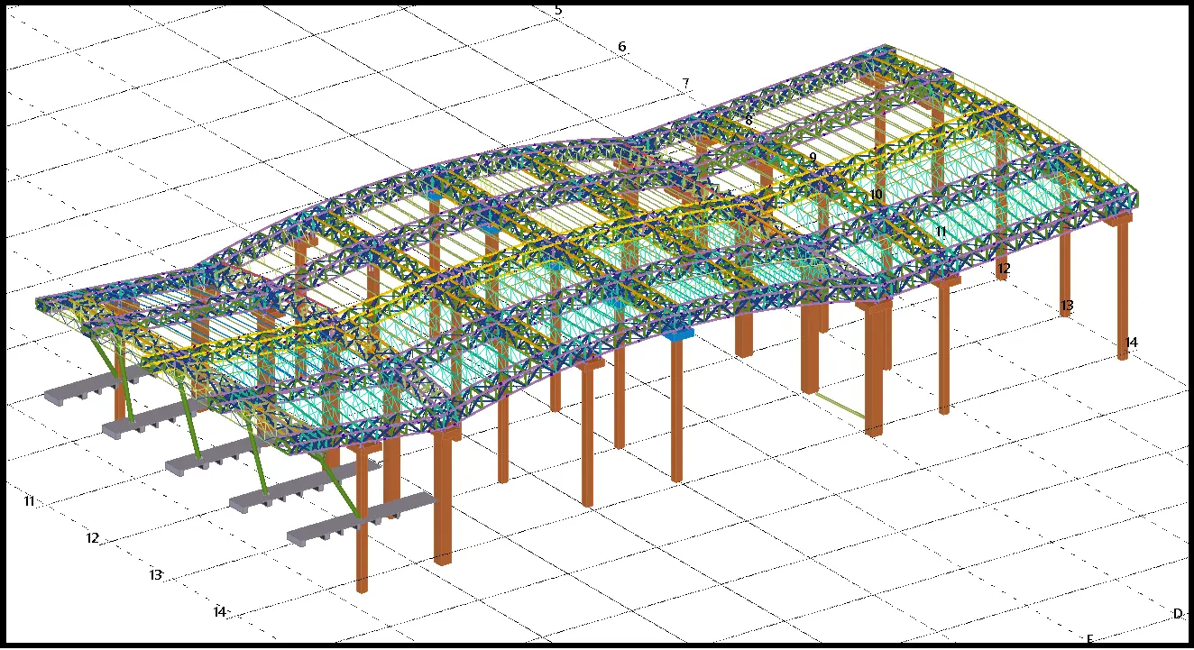Select grid label 13 beside right-end columns
This screenshot has width=1194, height=650.
click(x=1067, y=306)
